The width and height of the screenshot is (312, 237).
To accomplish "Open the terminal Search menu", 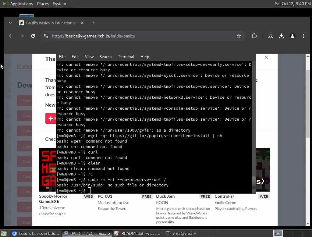I will pos(105,57).
